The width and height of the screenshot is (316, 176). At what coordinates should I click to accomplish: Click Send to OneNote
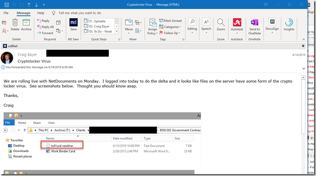click(x=255, y=27)
